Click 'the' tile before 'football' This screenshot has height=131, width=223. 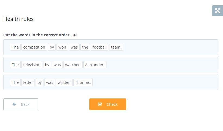click(x=85, y=47)
